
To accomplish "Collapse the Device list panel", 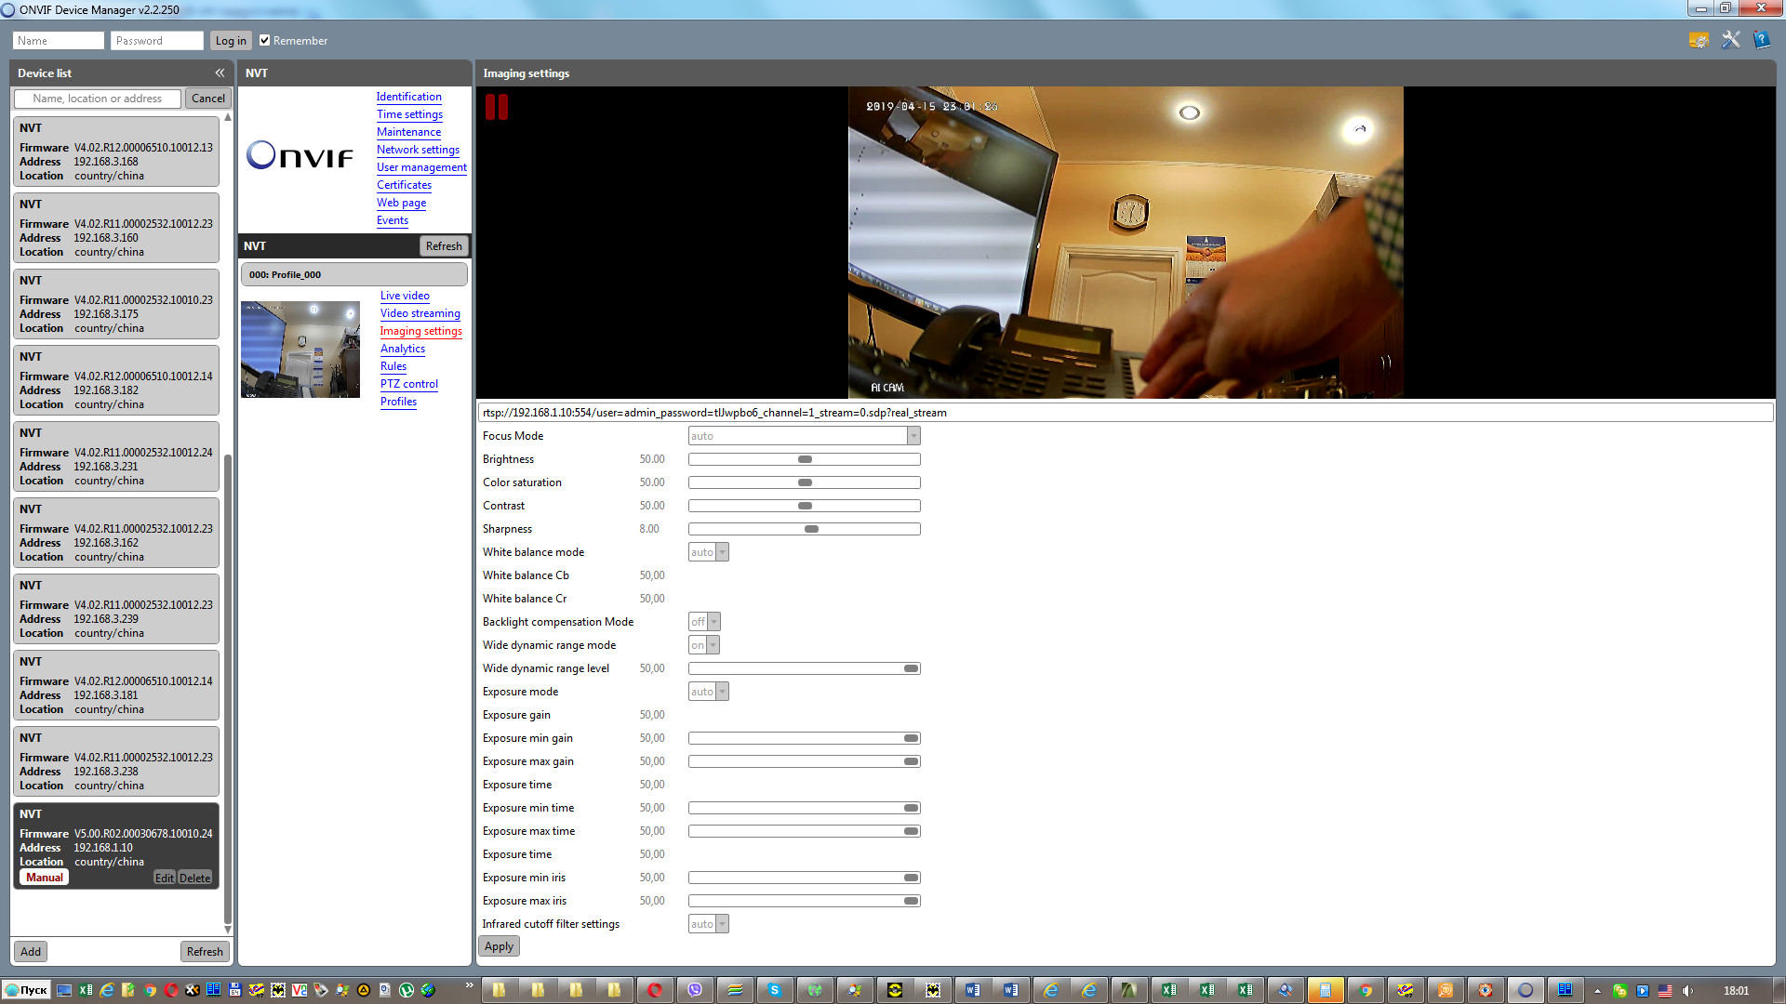I will click(x=220, y=73).
